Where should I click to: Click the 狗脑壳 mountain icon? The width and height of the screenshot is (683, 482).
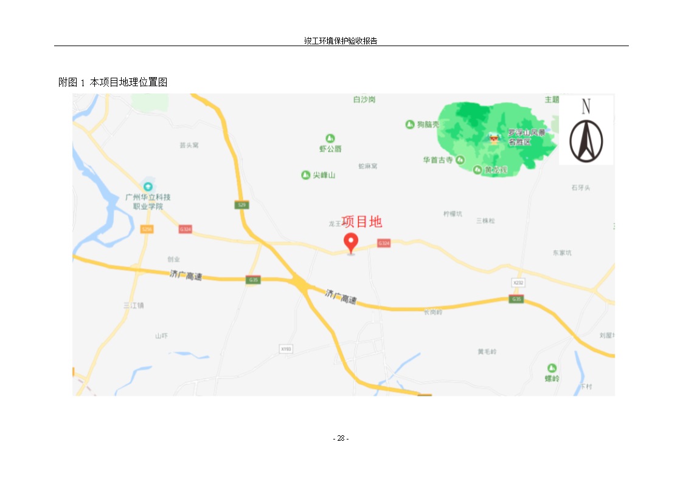[410, 124]
